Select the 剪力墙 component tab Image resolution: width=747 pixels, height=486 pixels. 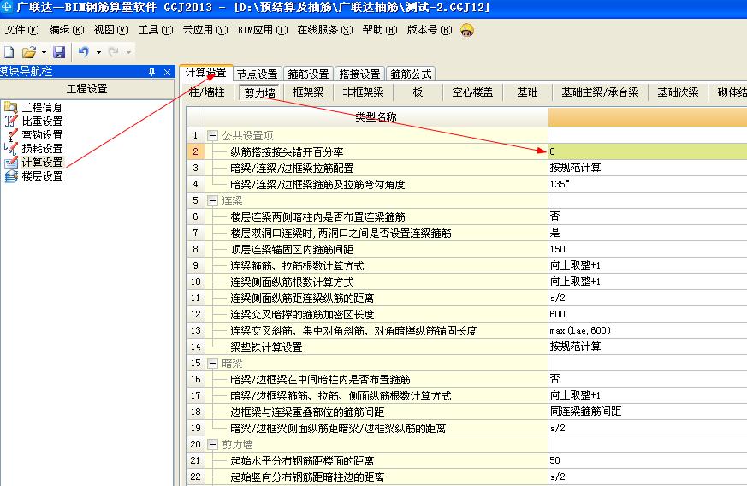coord(259,92)
